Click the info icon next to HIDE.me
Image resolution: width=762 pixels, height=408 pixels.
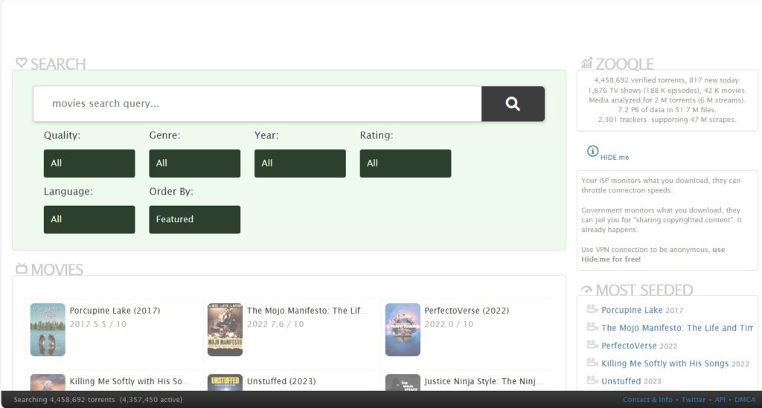pyautogui.click(x=592, y=151)
